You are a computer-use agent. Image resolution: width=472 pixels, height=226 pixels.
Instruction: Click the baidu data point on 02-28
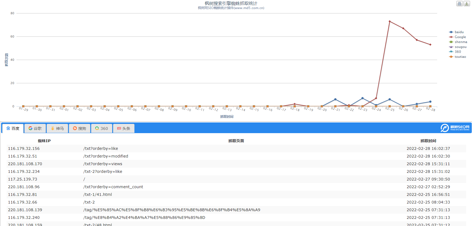pyautogui.click(x=430, y=102)
